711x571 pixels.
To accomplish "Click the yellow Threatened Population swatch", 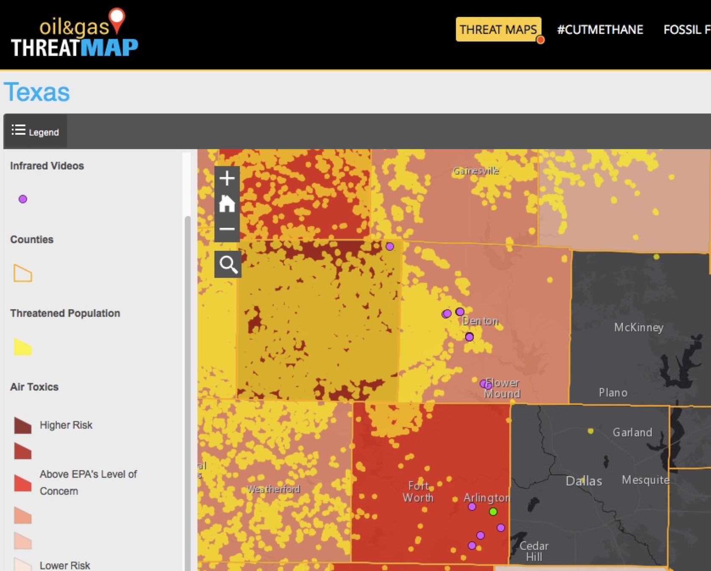I will pos(23,347).
